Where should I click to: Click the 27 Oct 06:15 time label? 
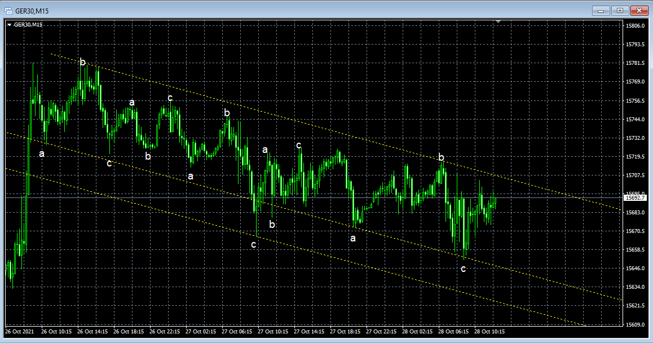point(237,332)
